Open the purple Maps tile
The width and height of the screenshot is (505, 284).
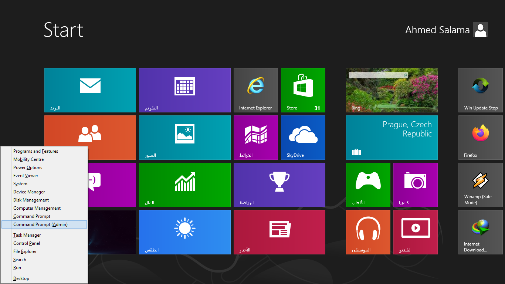[256, 138]
